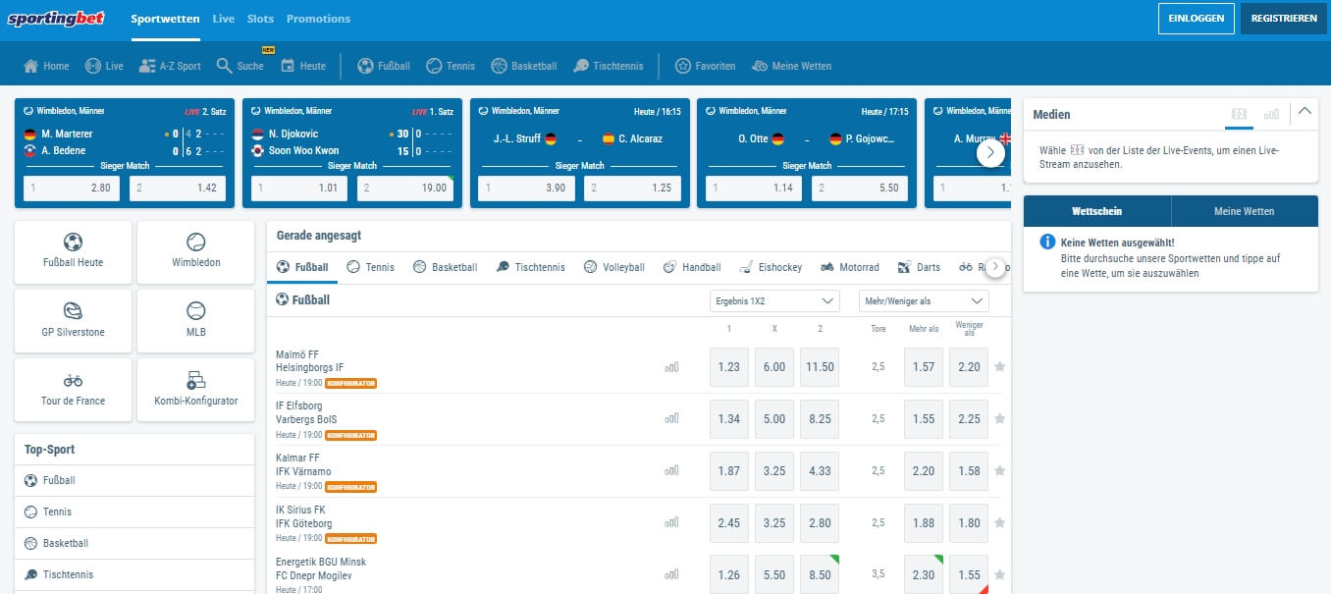Open Tischtennis in Top-Sport list
This screenshot has width=1331, height=594.
coord(134,574)
